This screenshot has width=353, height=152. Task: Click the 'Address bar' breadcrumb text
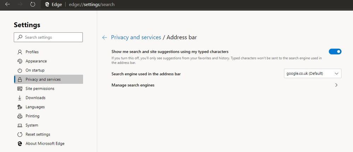(182, 37)
